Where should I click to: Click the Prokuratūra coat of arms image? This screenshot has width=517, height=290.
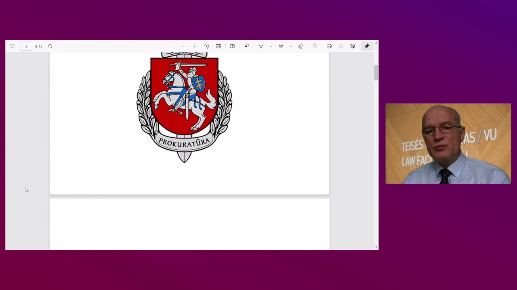(x=184, y=107)
